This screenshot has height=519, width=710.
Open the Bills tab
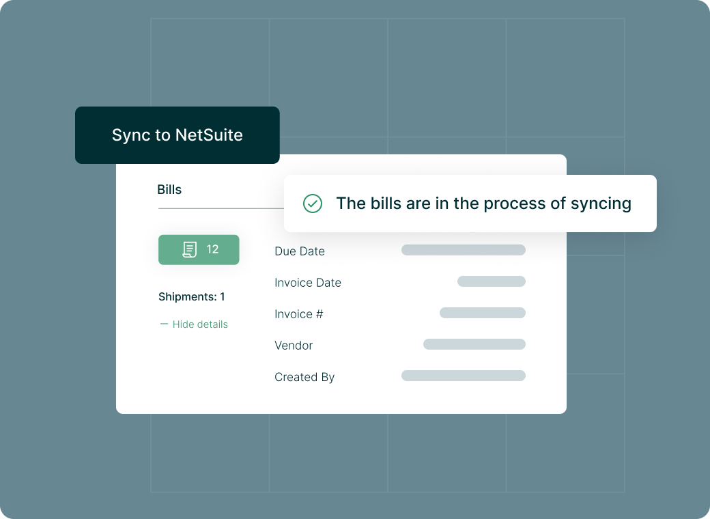(169, 189)
